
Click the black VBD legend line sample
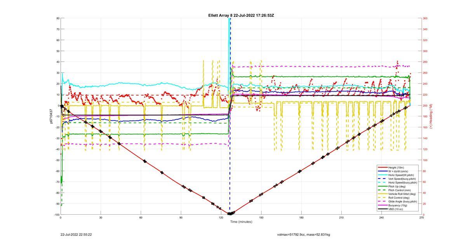pos(383,209)
